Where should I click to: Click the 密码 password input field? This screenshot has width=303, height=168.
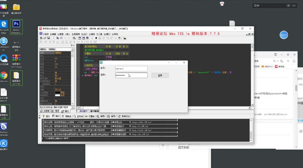pos(131,75)
